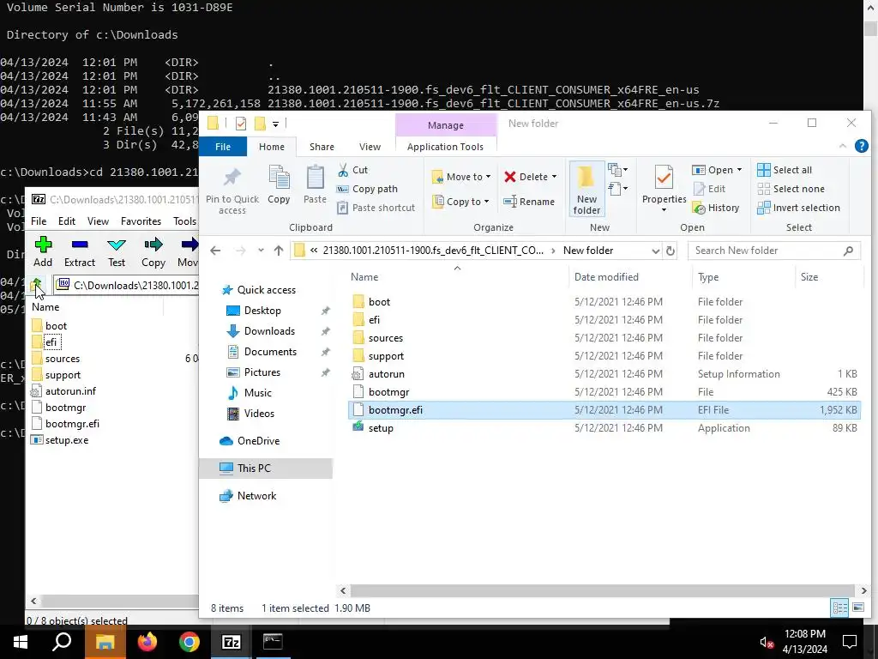Open Firefox from the taskbar
878x659 pixels.
(x=147, y=642)
